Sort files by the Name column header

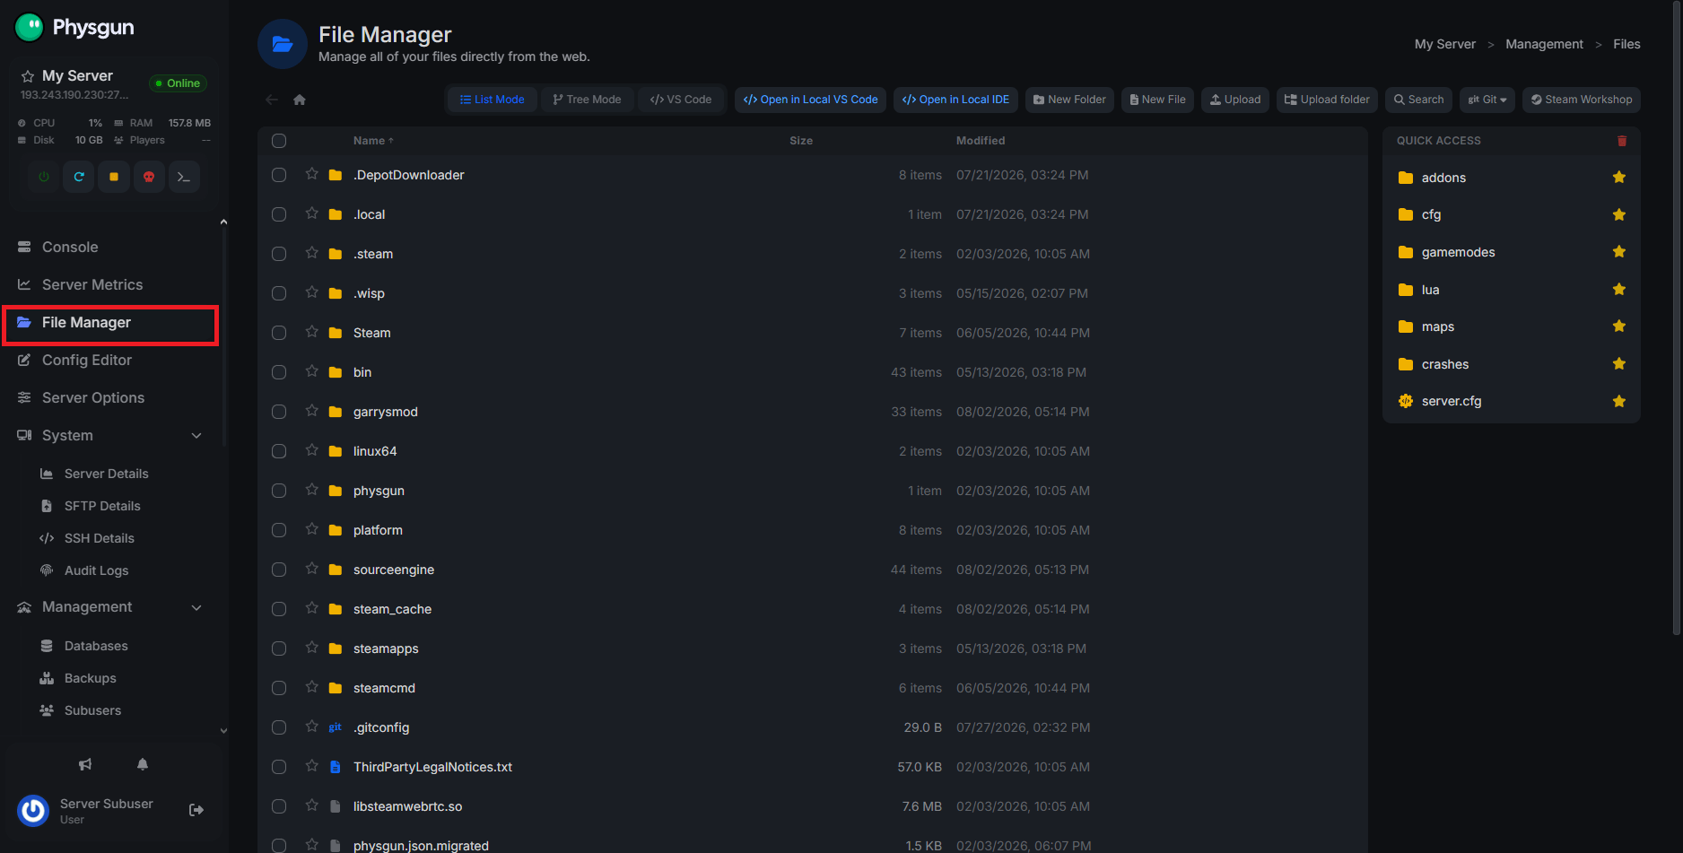[x=373, y=141]
